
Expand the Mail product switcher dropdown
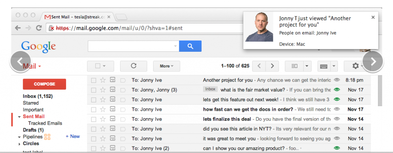[x=32, y=66]
